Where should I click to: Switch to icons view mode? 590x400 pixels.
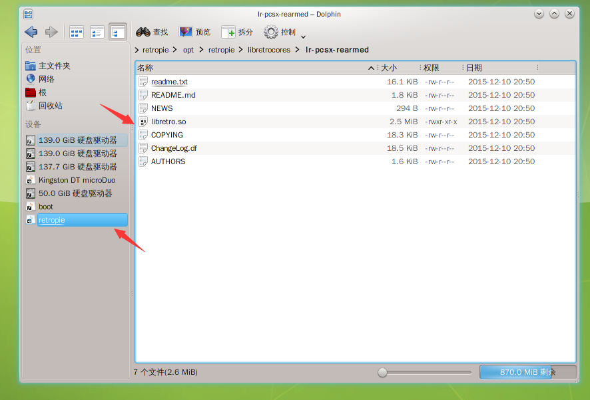point(77,32)
